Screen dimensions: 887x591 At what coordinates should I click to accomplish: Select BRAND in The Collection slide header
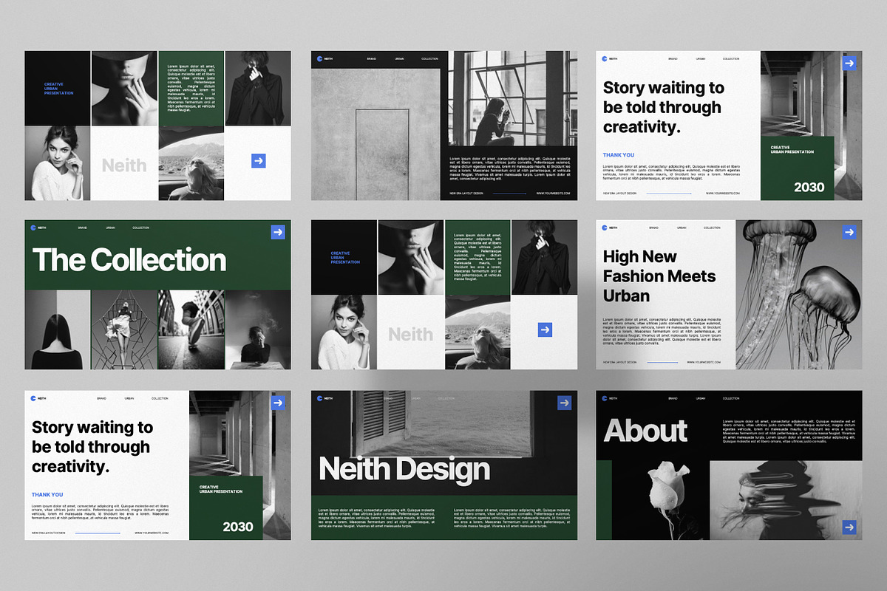tap(82, 228)
